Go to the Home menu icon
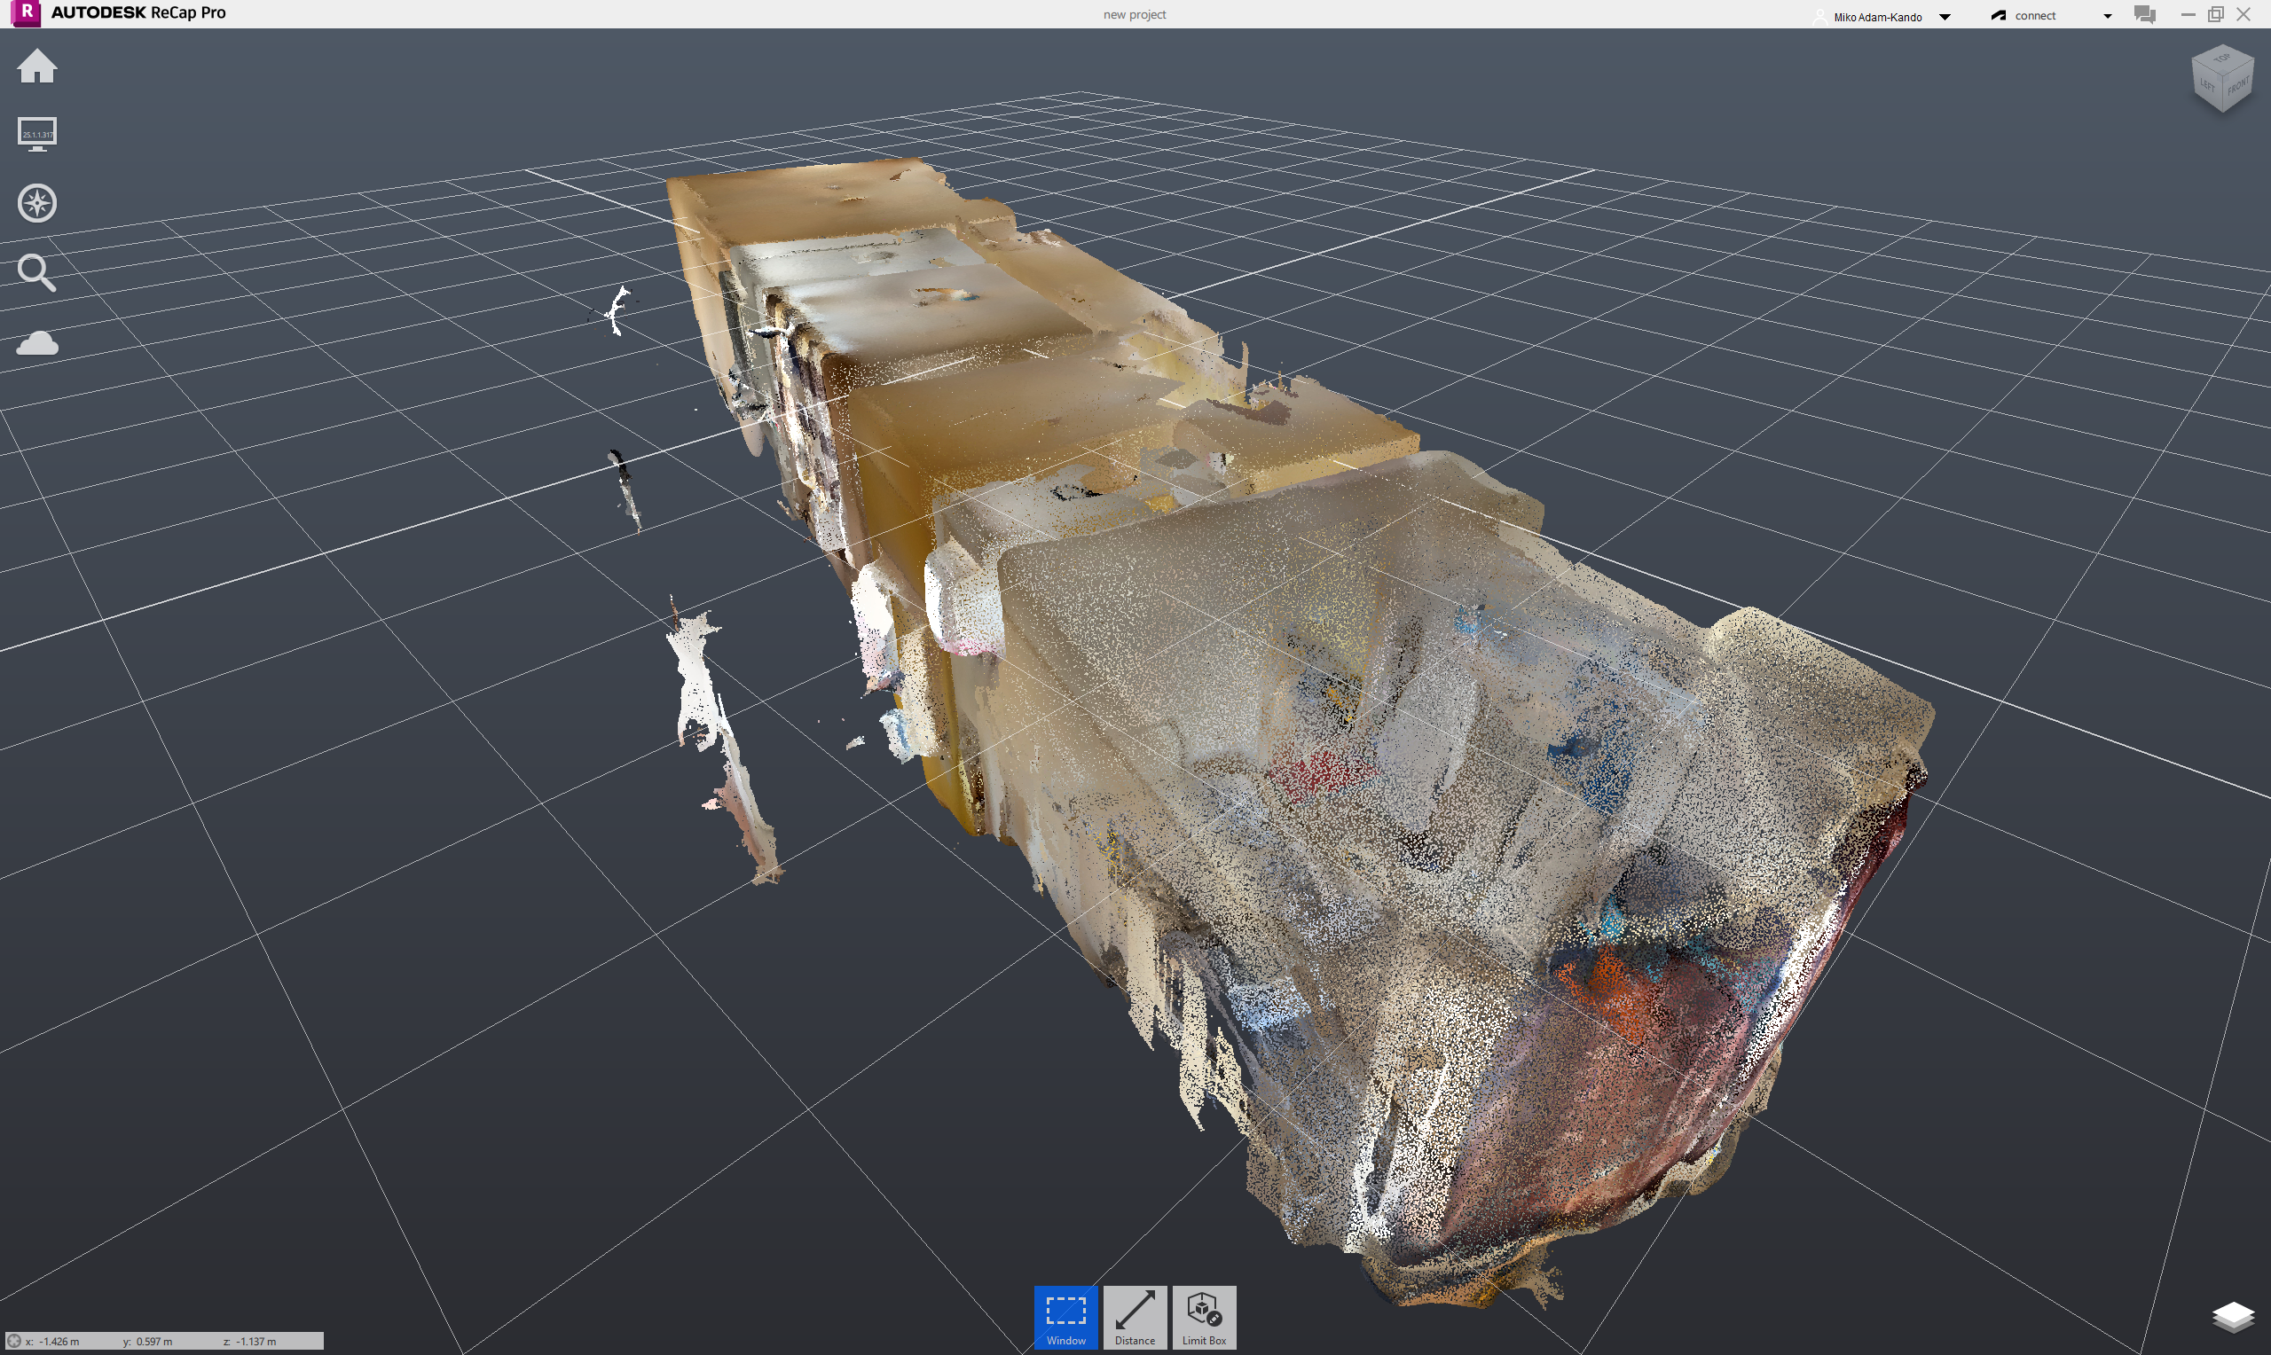 click(x=36, y=66)
